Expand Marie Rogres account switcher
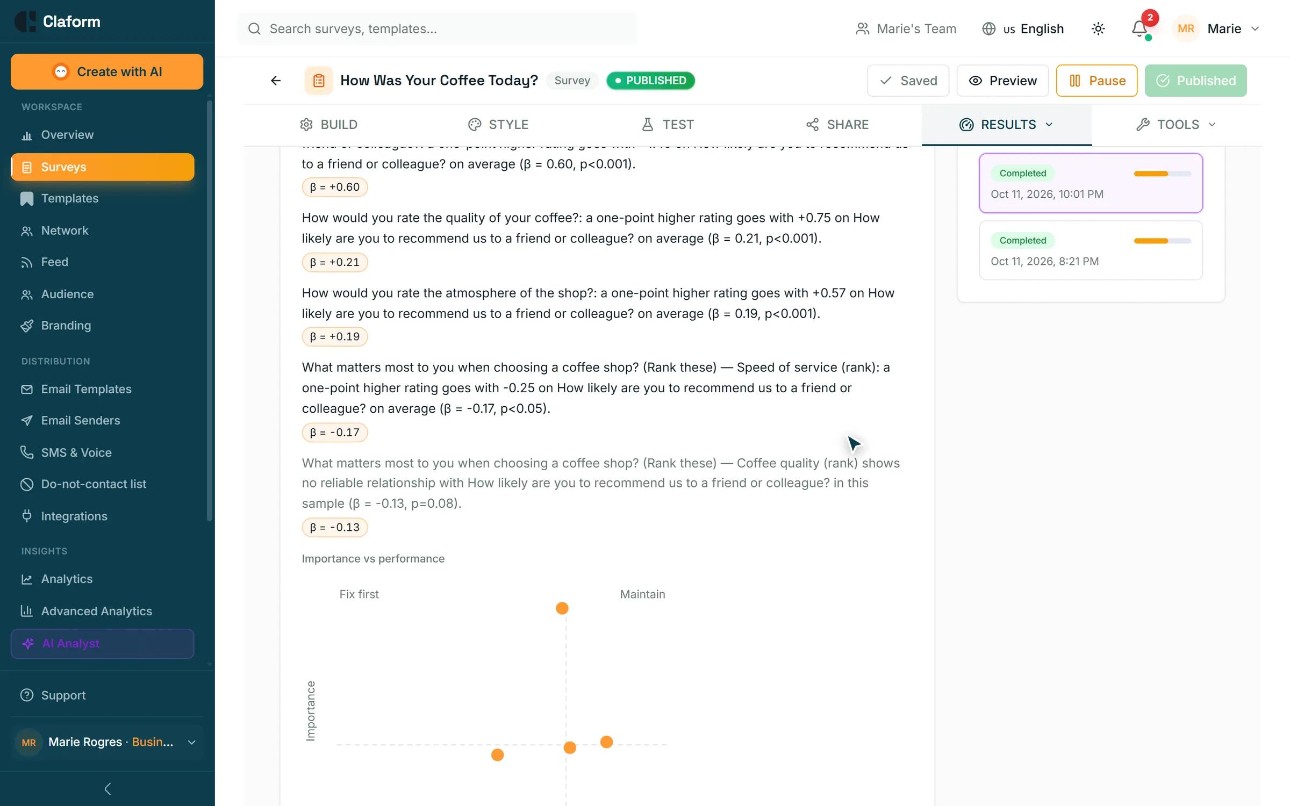This screenshot has height=806, width=1290. (x=191, y=742)
